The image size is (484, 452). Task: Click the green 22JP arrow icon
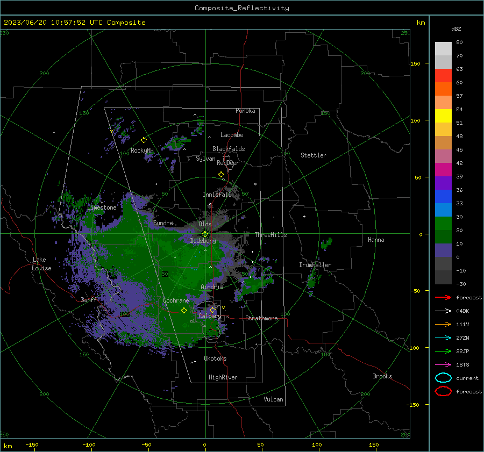443,351
